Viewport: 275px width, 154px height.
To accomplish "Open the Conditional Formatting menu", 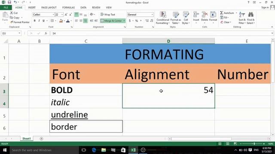I will (x=163, y=18).
